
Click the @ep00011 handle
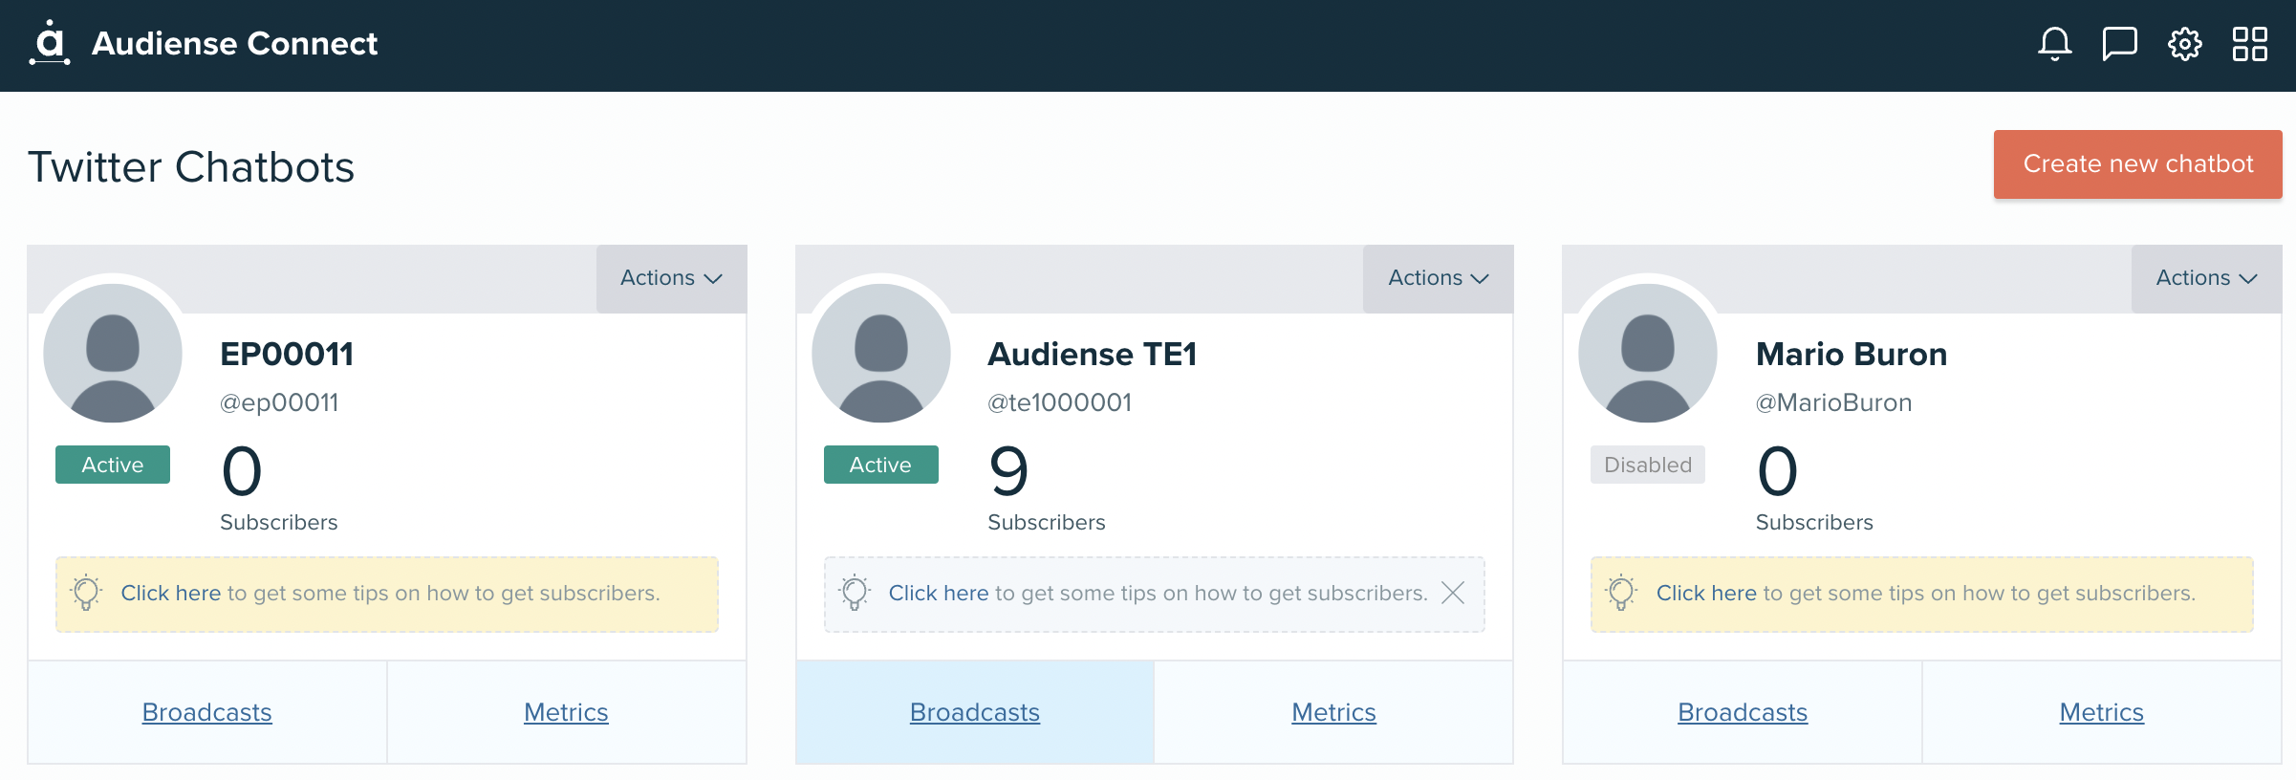[279, 402]
